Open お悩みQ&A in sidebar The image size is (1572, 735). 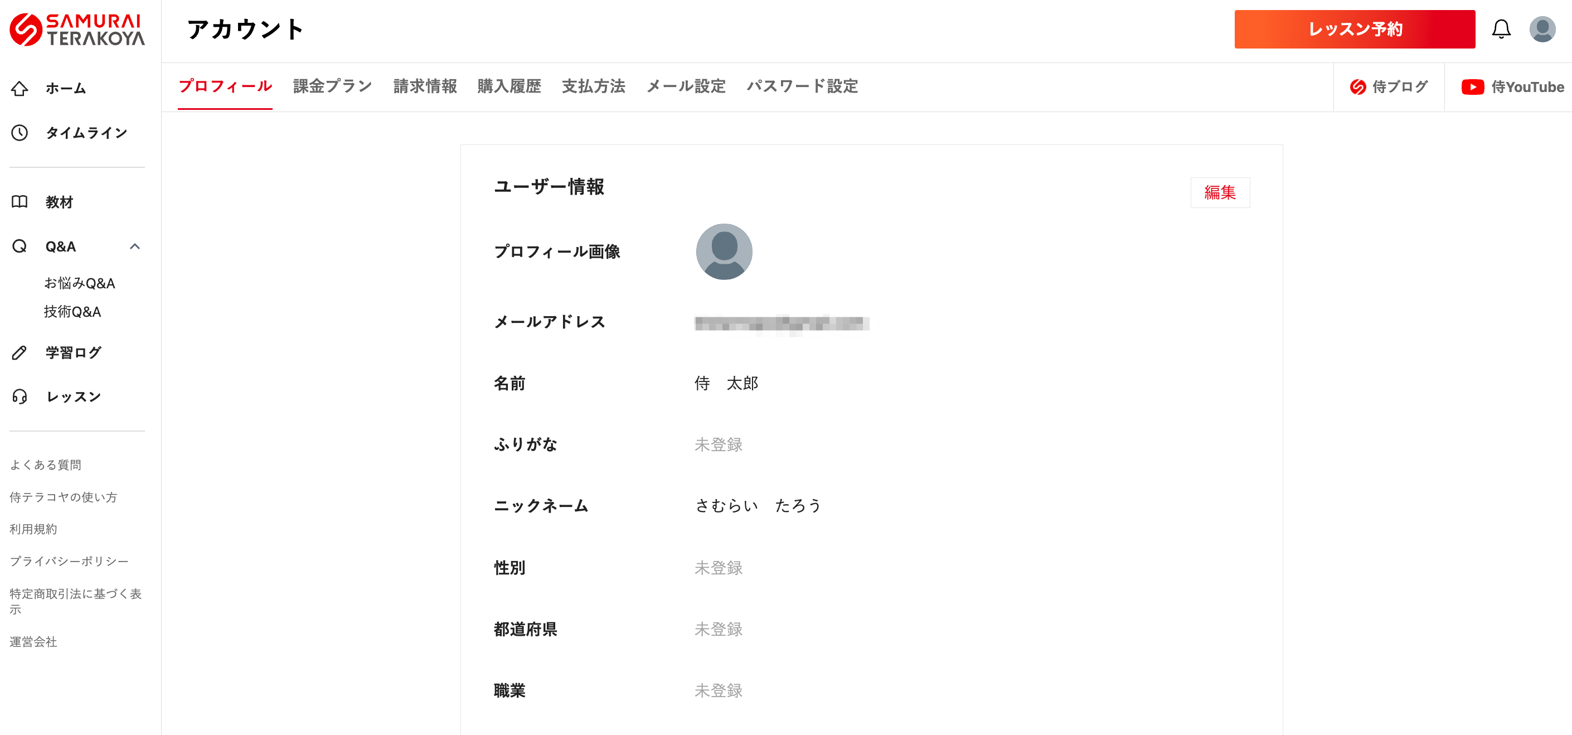[x=79, y=283]
